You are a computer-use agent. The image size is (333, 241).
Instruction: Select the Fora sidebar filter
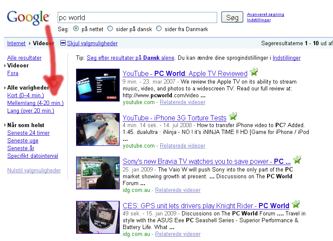pos(13,73)
